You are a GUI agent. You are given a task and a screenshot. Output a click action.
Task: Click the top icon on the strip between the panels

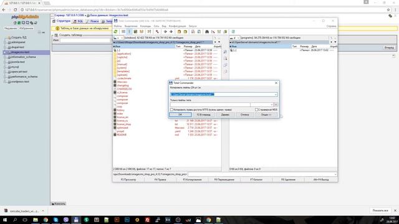coord(225,52)
